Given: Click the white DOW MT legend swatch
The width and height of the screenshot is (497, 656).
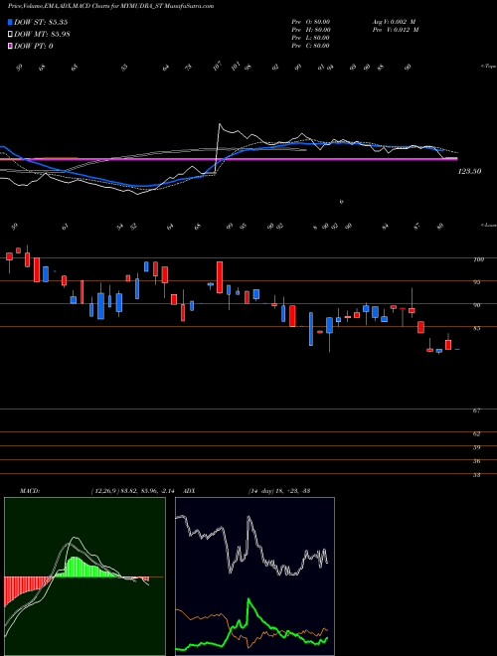Looking at the screenshot, I should point(10,35).
